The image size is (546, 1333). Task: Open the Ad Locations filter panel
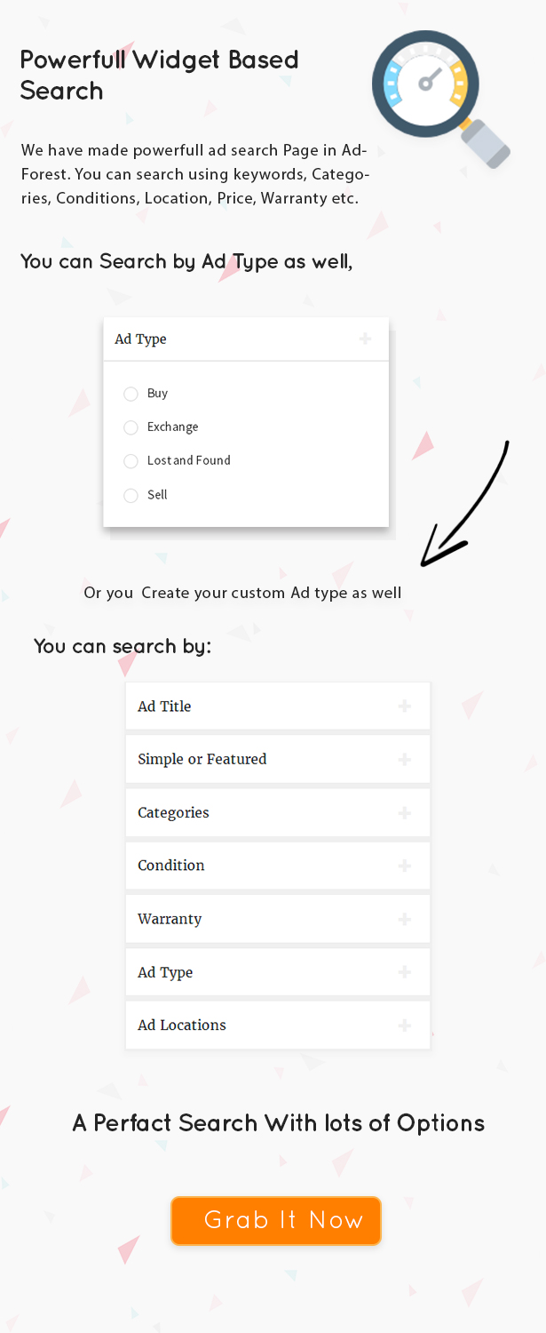[278, 1026]
